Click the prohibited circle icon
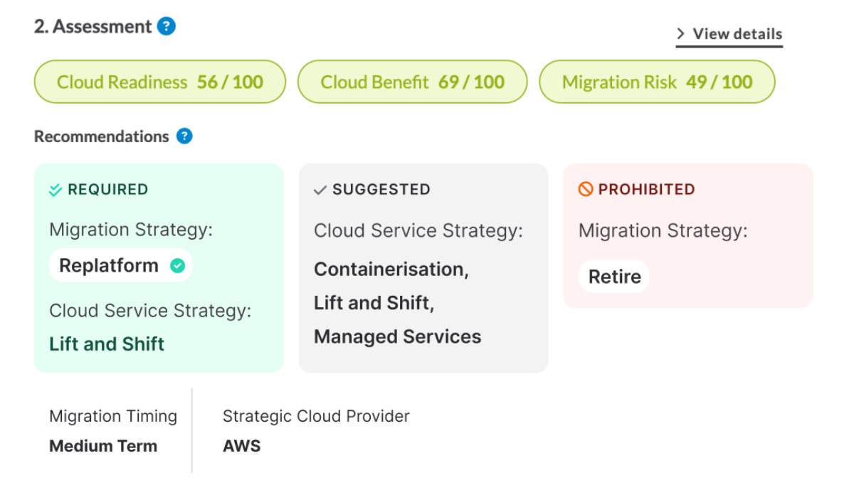The width and height of the screenshot is (854, 480). tap(586, 189)
